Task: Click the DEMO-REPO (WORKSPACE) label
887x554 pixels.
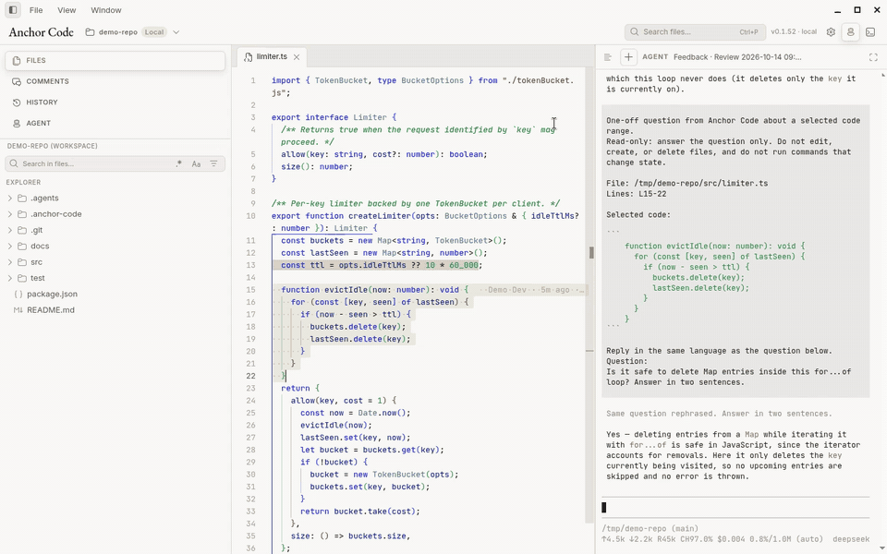Action: (52, 146)
